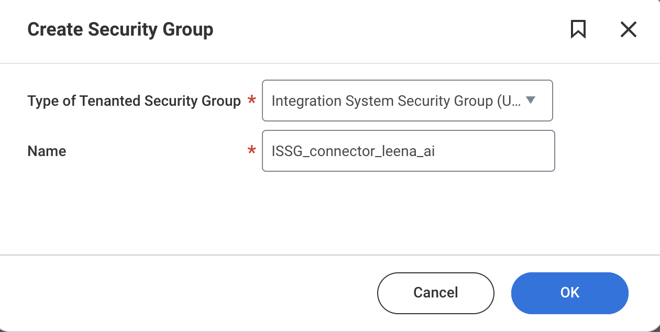Click the red asterisk beside Name

251,151
